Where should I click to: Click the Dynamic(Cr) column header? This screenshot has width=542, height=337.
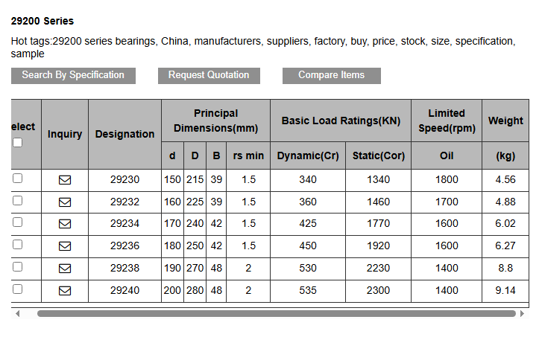coord(308,155)
